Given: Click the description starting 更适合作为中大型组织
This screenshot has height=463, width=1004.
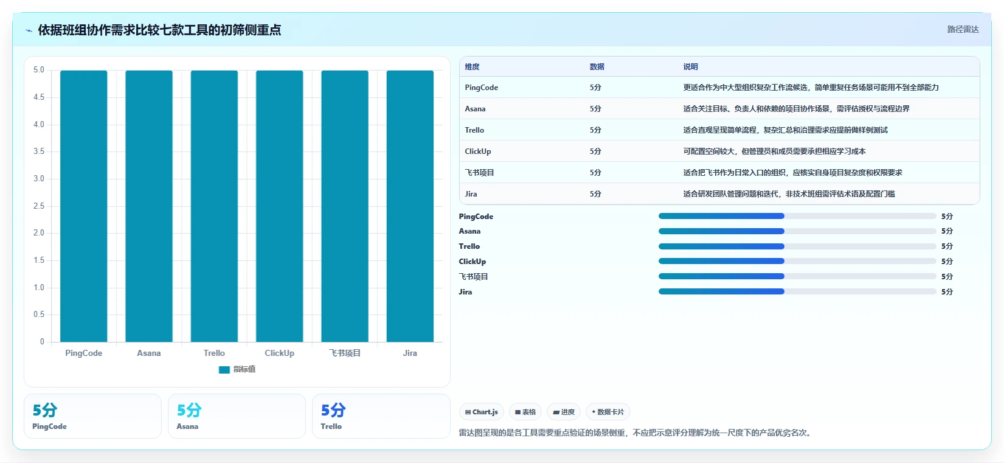Looking at the screenshot, I should point(811,88).
